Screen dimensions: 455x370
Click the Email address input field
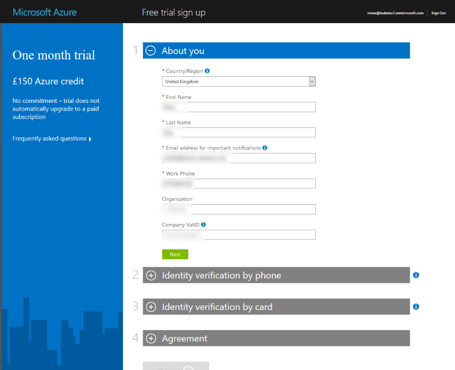click(x=239, y=158)
